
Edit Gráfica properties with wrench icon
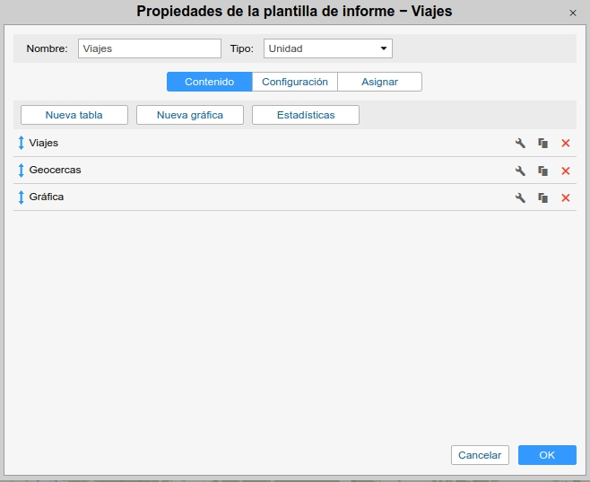tap(520, 197)
